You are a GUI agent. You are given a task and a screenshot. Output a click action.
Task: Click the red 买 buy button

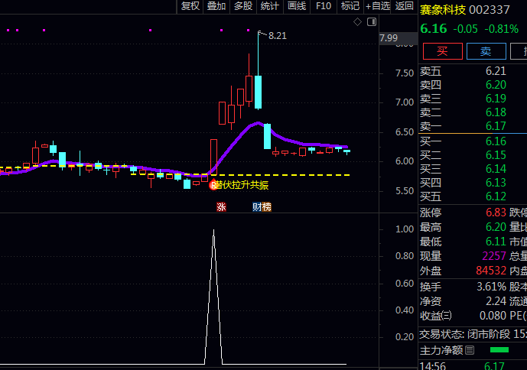441,51
